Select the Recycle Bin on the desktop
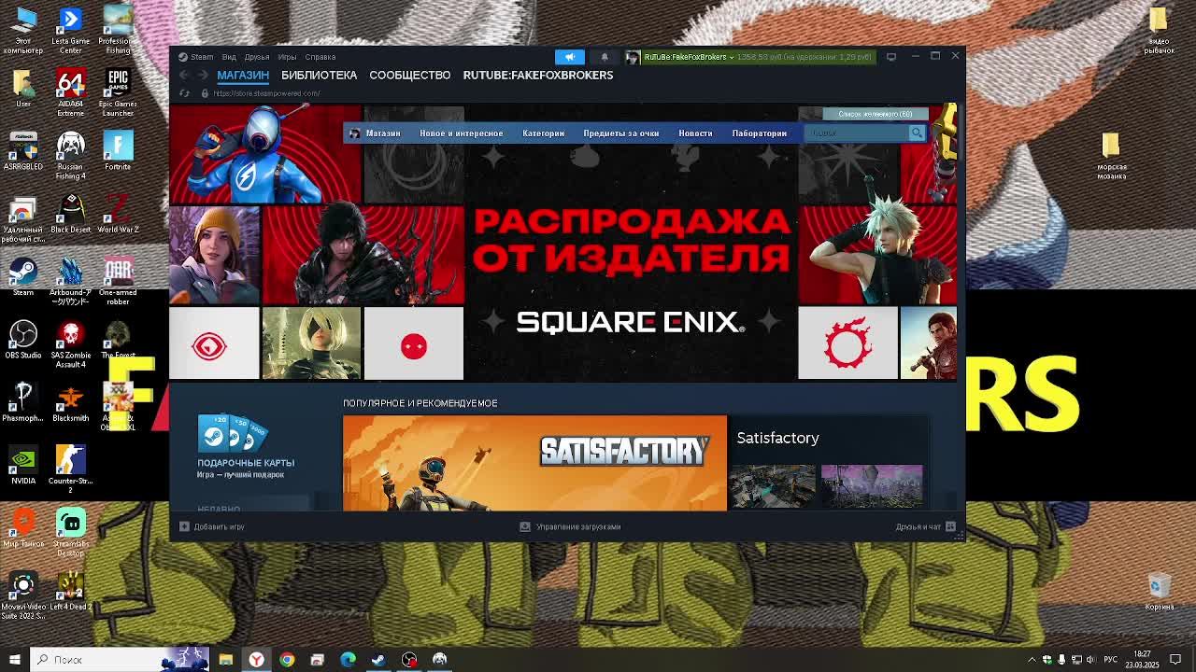This screenshot has height=672, width=1196. (1159, 591)
